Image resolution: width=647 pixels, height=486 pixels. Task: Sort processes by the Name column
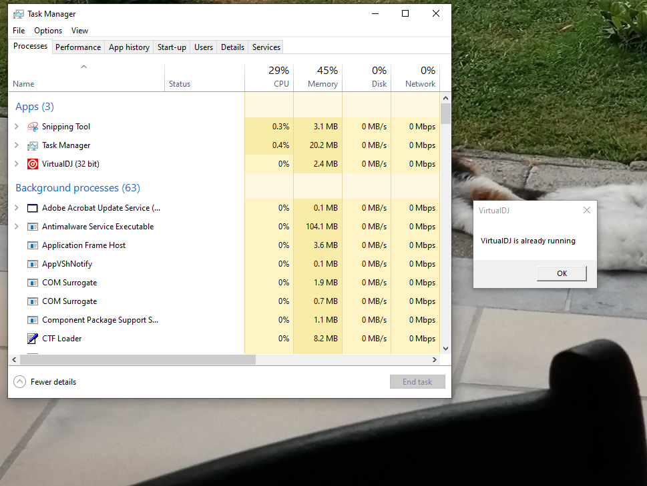coord(86,78)
